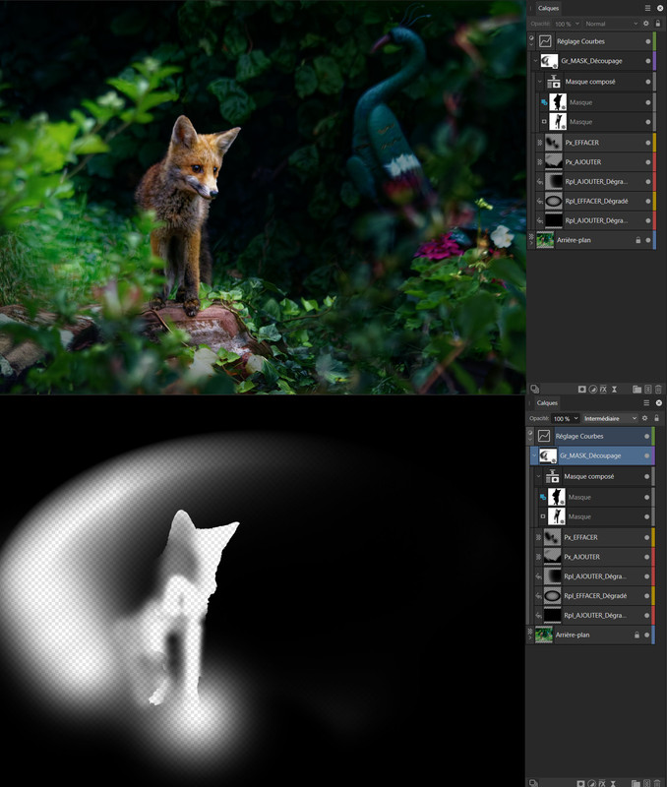This screenshot has height=787, width=667.
Task: Click green color tag of Réglage Courbes, upper panel
Action: (x=654, y=41)
